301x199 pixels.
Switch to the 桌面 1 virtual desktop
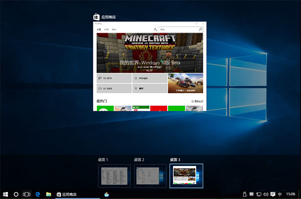(x=114, y=176)
